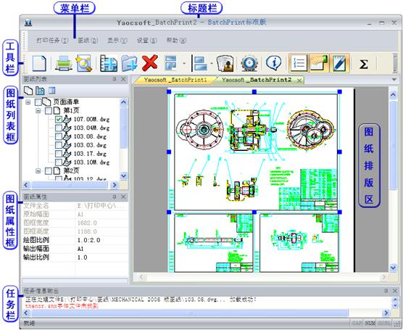Viewport: 403px width, 330px height.
Task: Click the stamp over documents icon
Action: pos(225,63)
